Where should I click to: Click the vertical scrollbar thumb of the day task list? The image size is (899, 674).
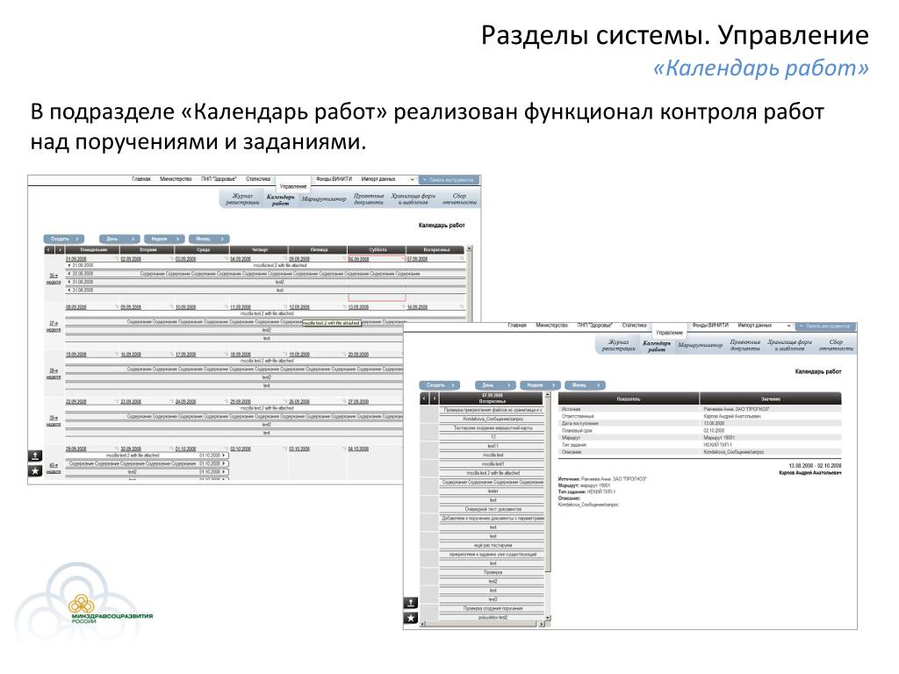(x=548, y=484)
